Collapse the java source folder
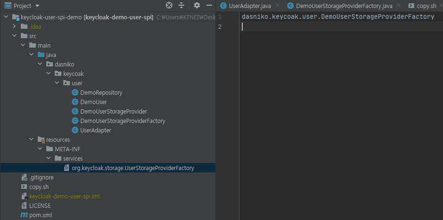This screenshot has height=220, width=443. [x=32, y=55]
